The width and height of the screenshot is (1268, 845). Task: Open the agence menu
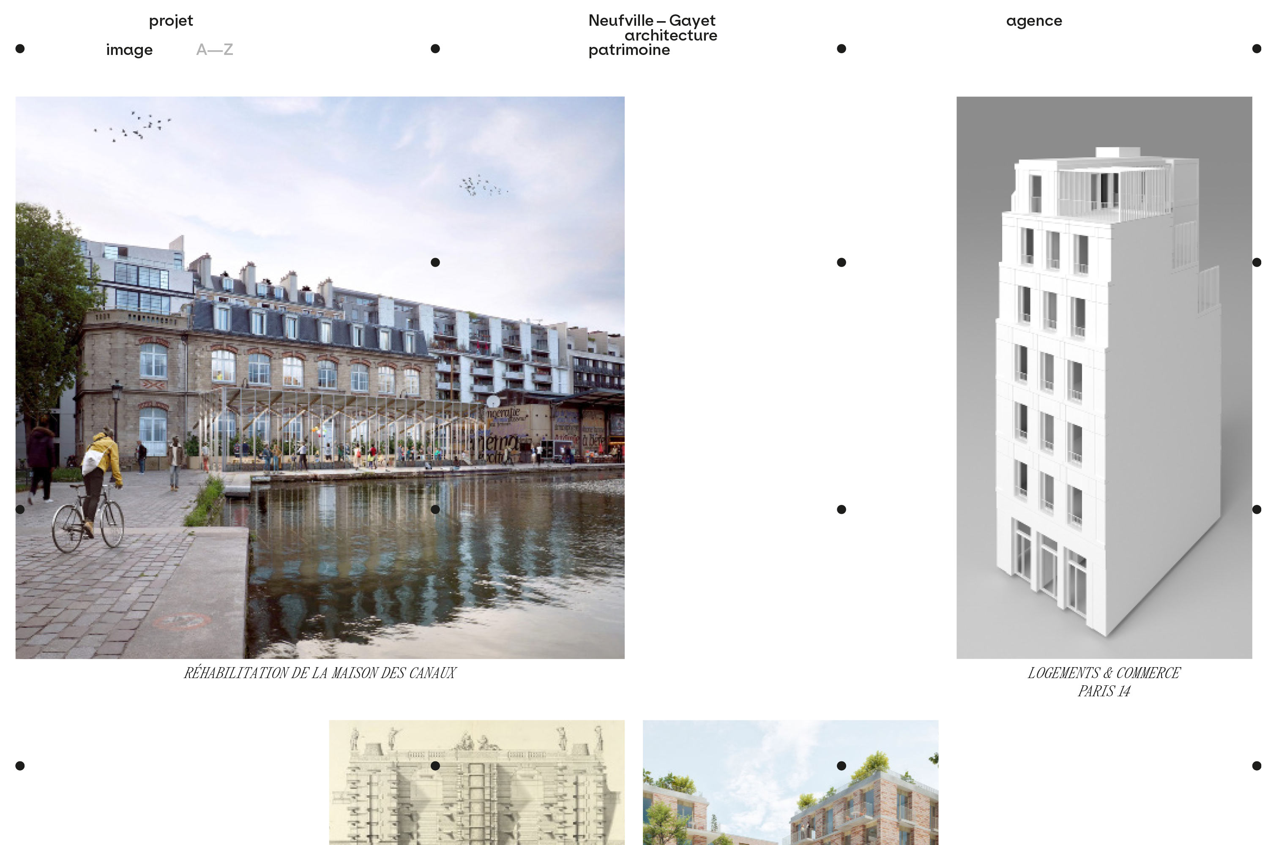tap(1034, 20)
